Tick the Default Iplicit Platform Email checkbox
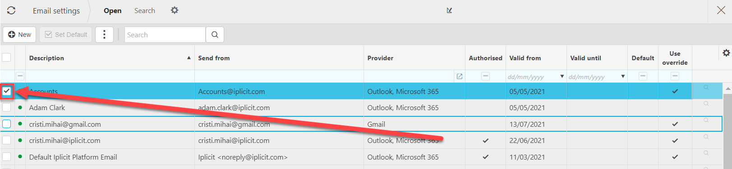Viewport: 732px width, 169px height. click(x=7, y=157)
